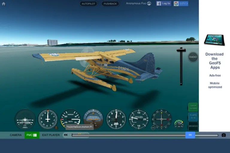Image resolution: width=230 pixels, height=153 pixels.
Task: Click the turn coordinator instrument
Action: coord(25,119)
